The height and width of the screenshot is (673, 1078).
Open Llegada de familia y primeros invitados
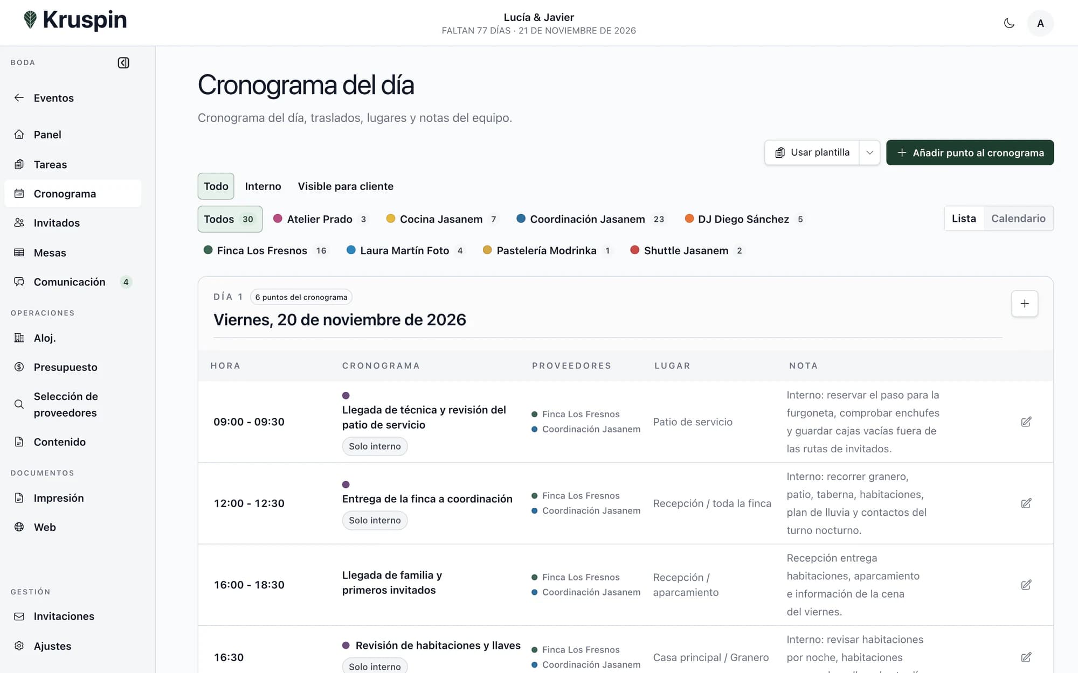pos(392,583)
